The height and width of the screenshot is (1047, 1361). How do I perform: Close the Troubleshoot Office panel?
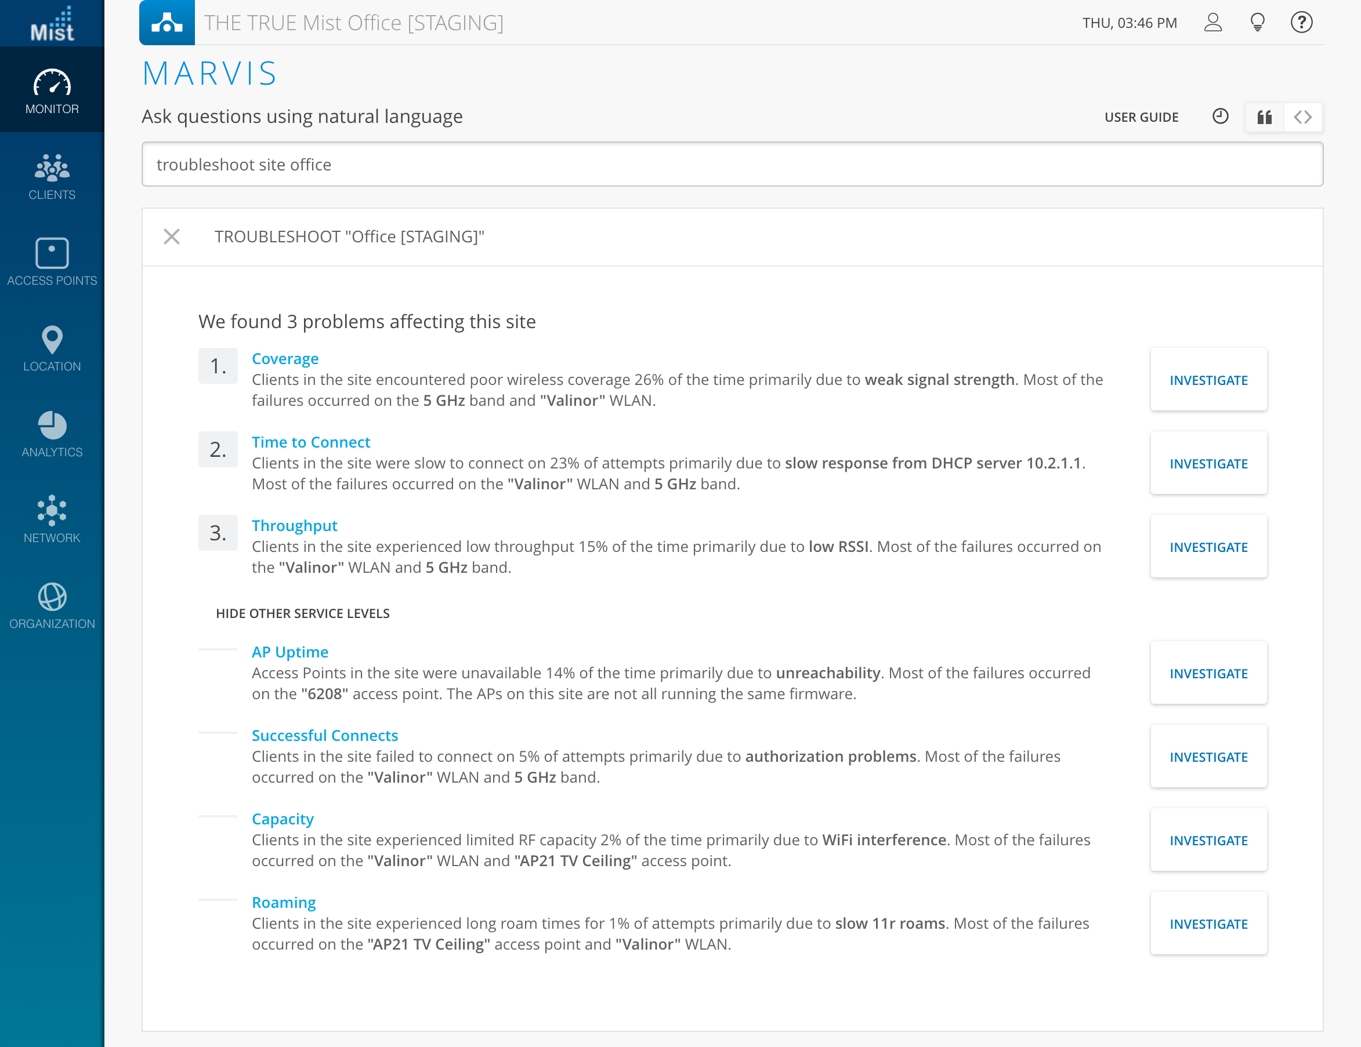point(171,237)
